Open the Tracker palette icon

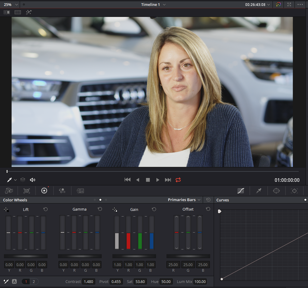click(294, 190)
